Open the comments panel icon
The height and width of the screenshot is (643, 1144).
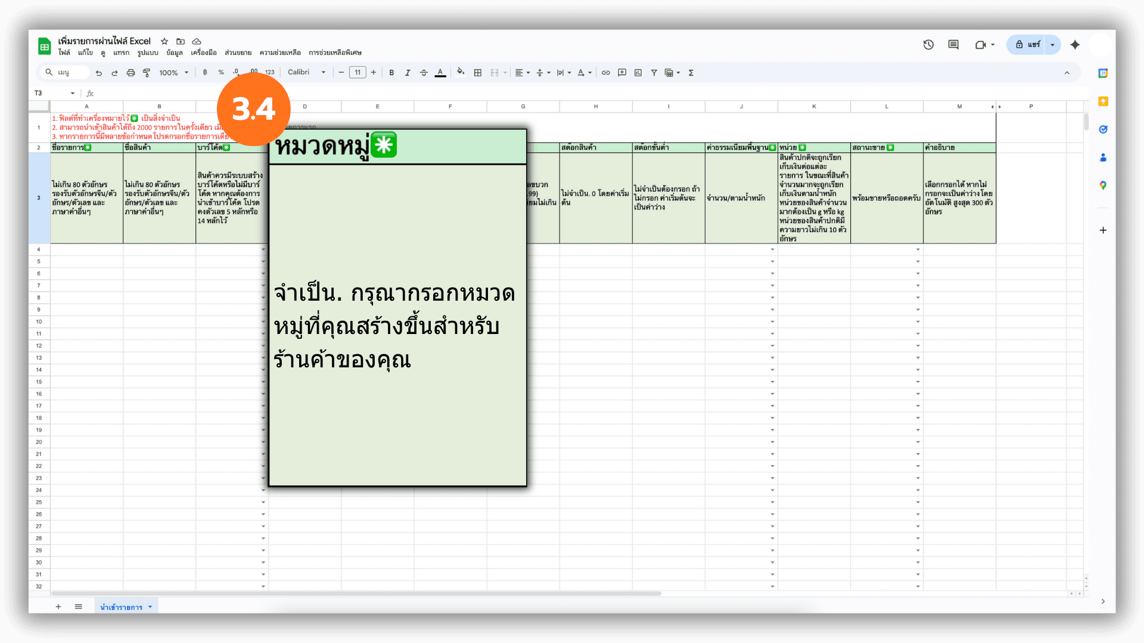click(953, 45)
